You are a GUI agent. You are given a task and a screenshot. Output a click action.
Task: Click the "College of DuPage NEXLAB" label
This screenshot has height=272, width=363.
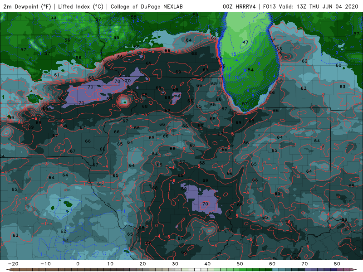coord(147,6)
